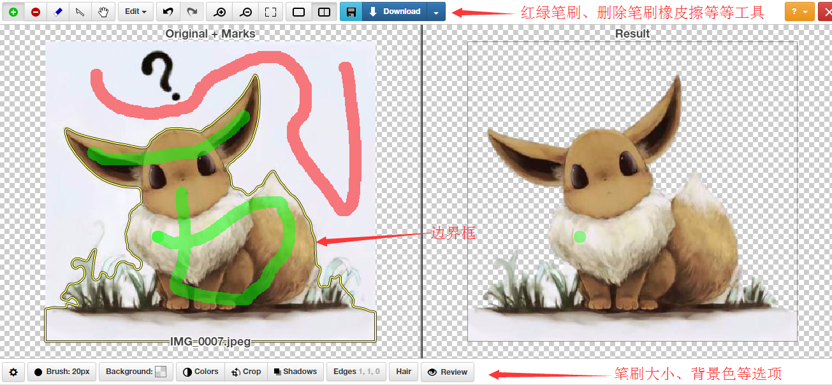The image size is (832, 385).
Task: Activate the pan hand tool
Action: tap(103, 11)
